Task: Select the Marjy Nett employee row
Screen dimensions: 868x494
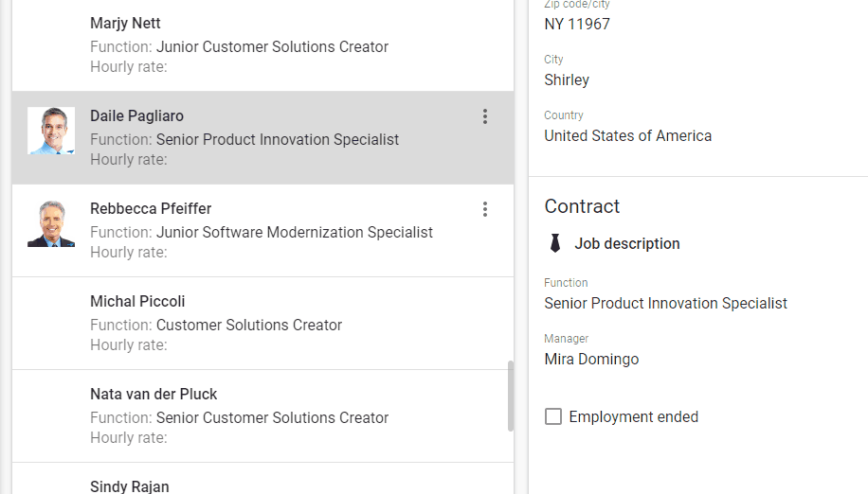Action: coord(262,45)
